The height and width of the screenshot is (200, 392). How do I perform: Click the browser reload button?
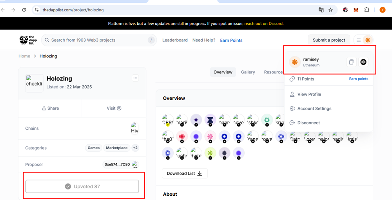tap(24, 10)
